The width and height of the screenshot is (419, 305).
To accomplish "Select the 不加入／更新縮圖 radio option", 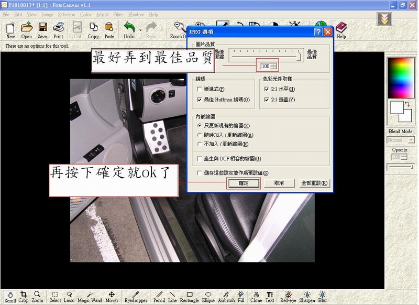I will [x=200, y=144].
